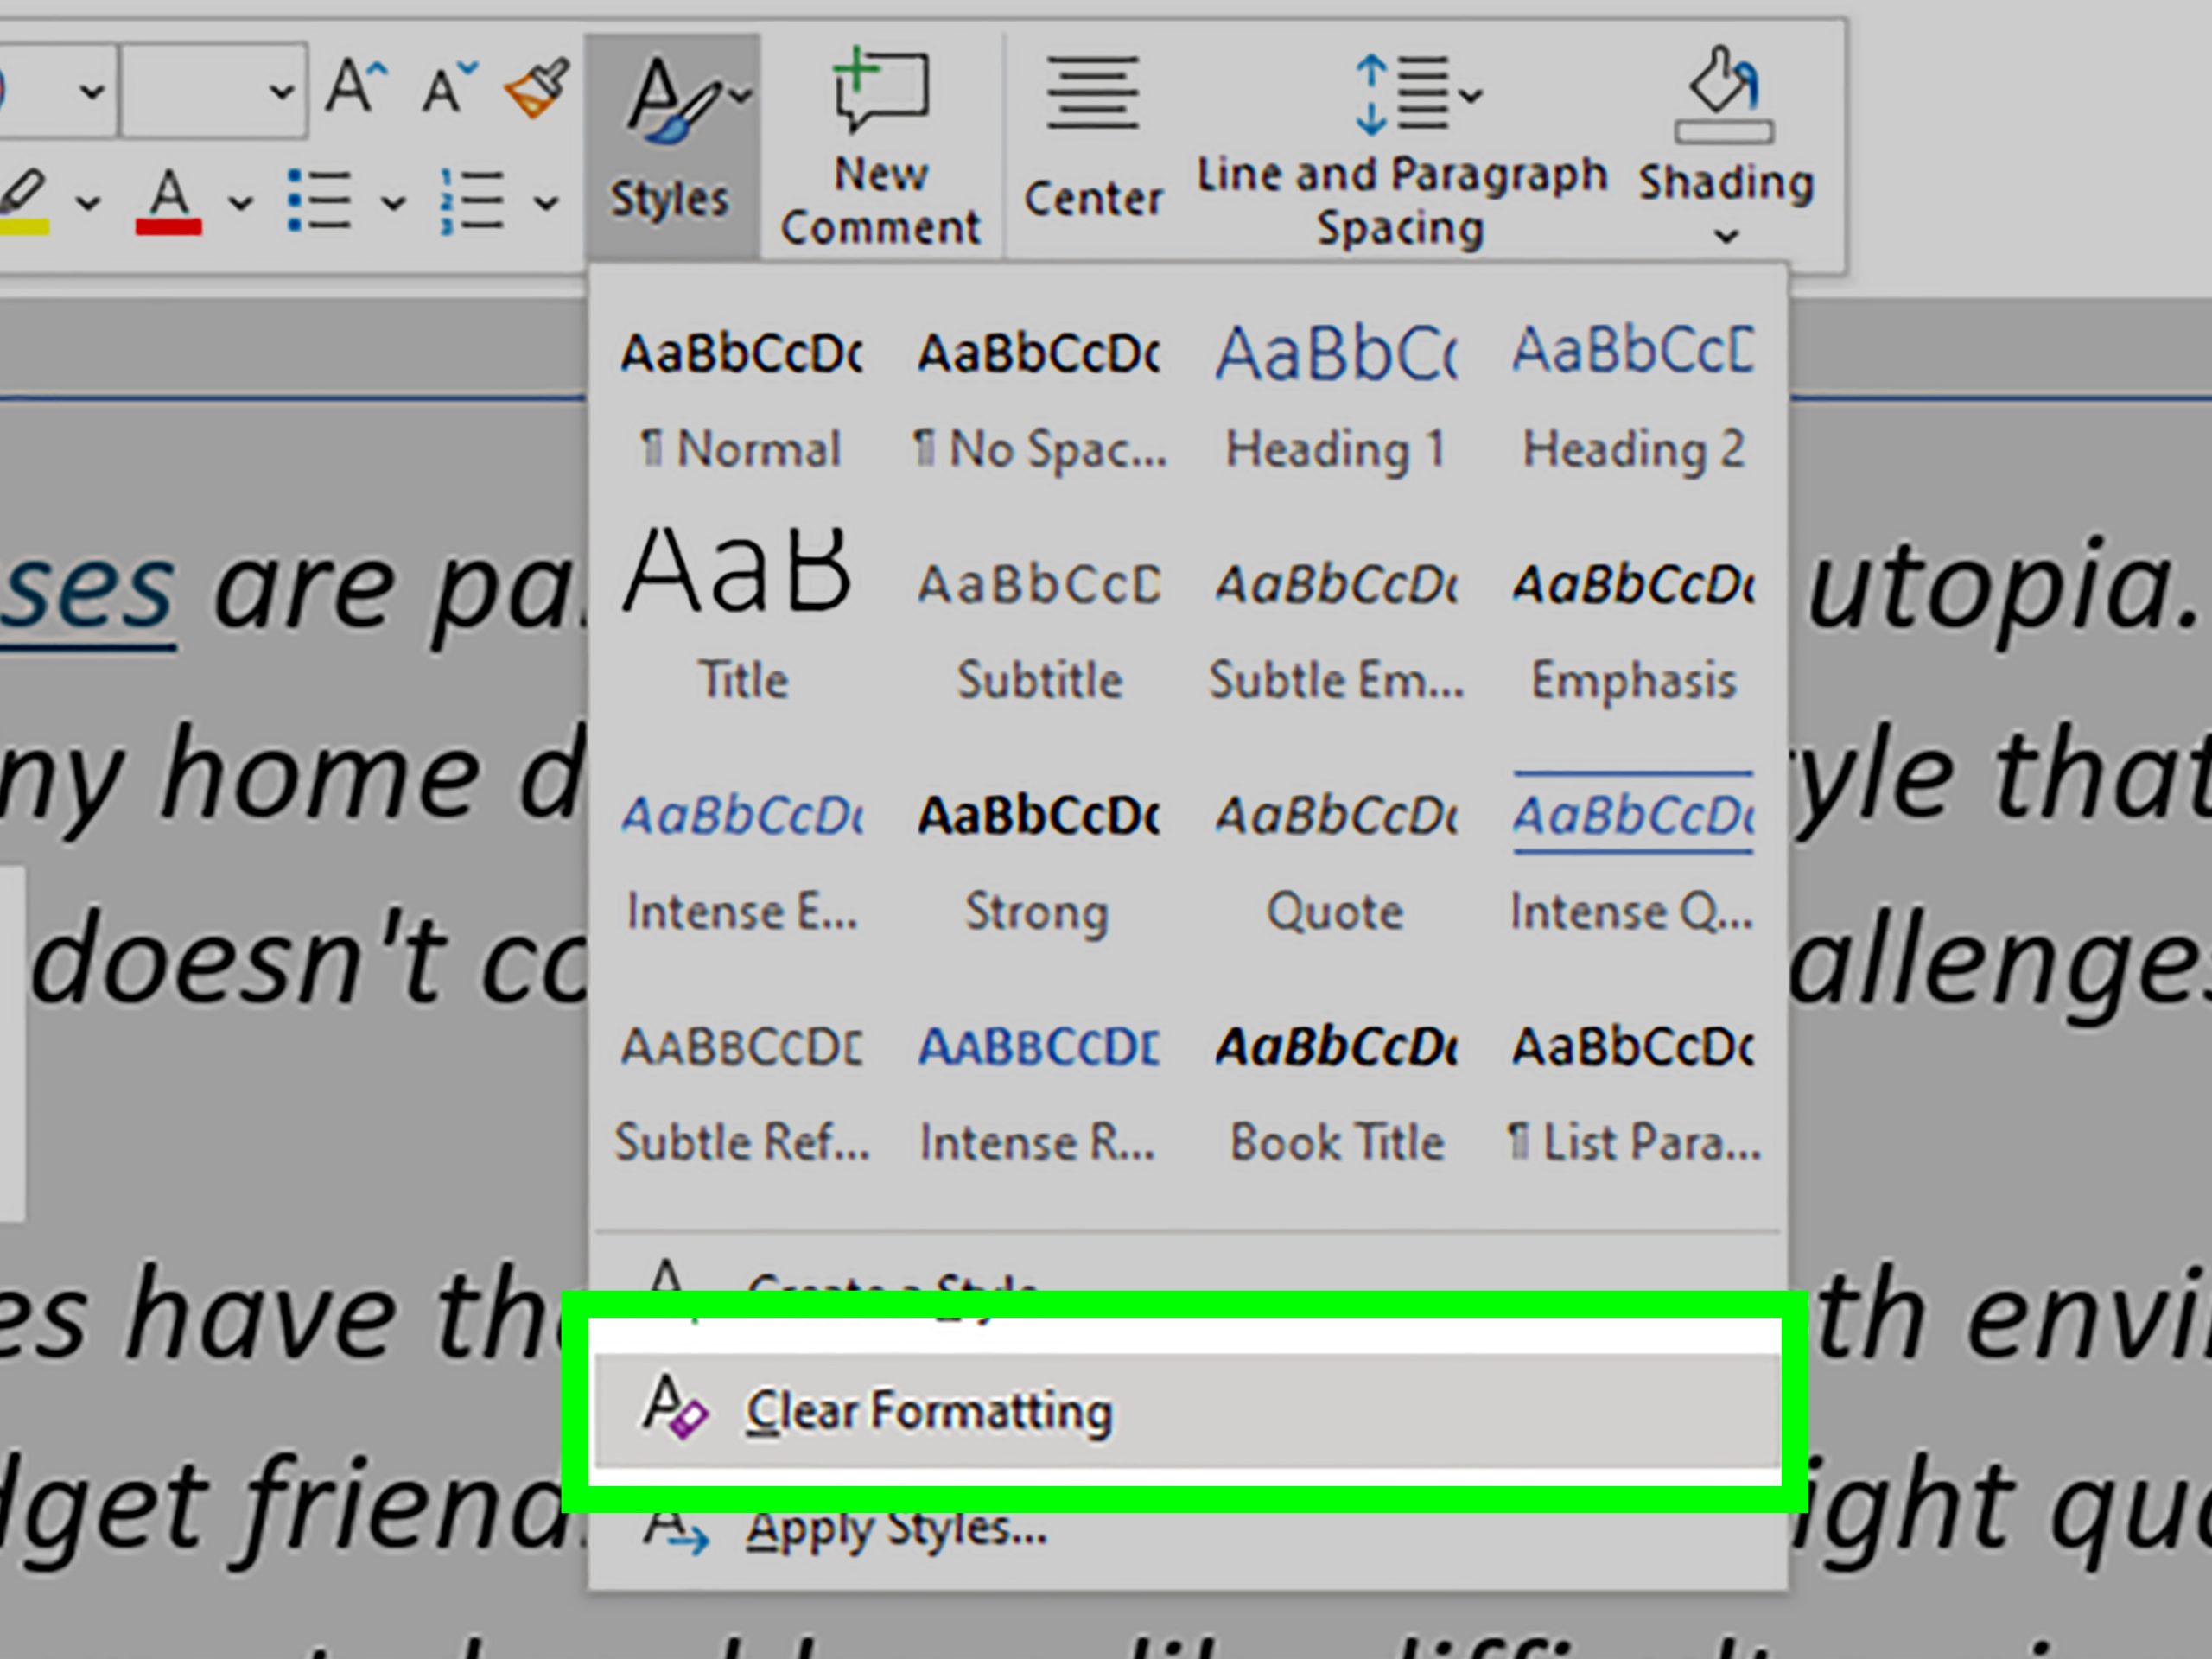This screenshot has width=2212, height=1659.
Task: Apply the Emphasis style
Action: click(1633, 630)
